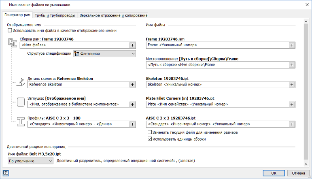Click plus button for Frame file name field

point(292,45)
